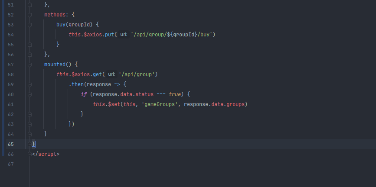
Task: Click line number 56 in the gutter
Action: point(11,55)
